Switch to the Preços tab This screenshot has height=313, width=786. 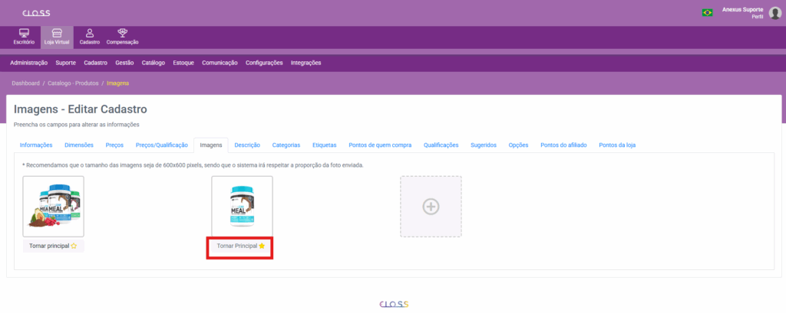(114, 145)
